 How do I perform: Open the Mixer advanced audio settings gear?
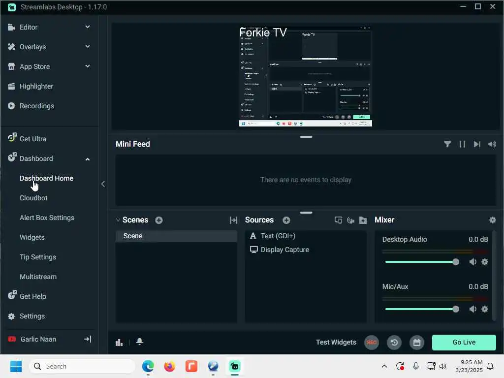pos(492,220)
